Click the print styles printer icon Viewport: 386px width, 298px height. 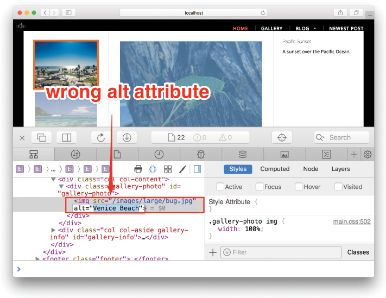138,169
